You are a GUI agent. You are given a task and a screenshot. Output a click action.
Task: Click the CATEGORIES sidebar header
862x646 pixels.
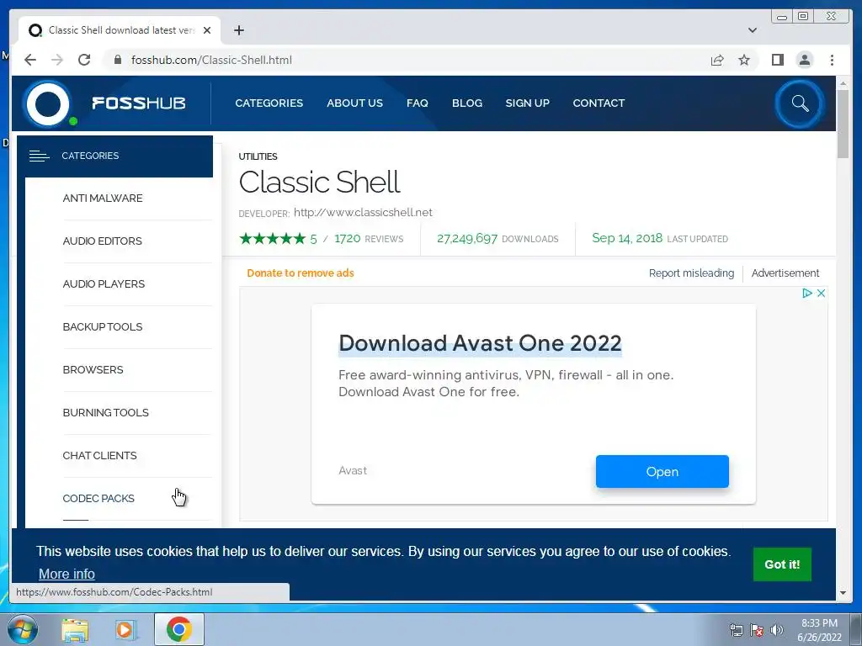tap(114, 156)
